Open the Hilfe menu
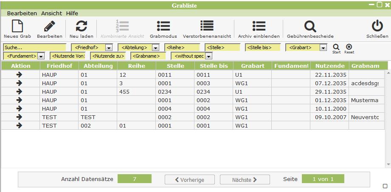Viewport: 391px width, 192px height. [x=72, y=13]
